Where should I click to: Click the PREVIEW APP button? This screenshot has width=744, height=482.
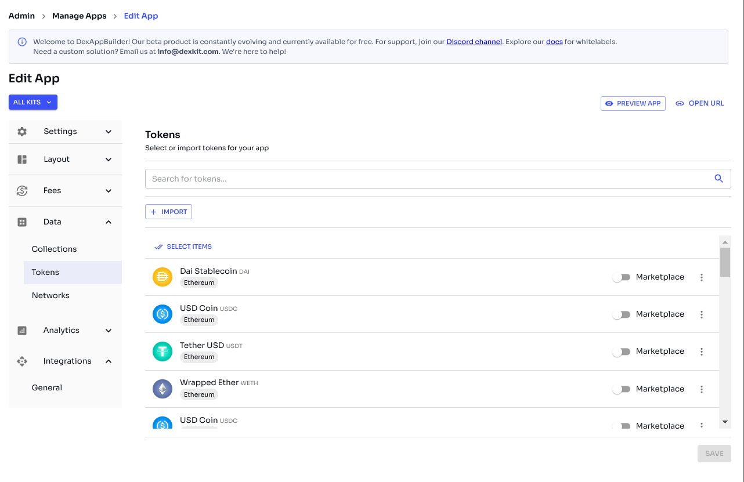click(x=633, y=103)
